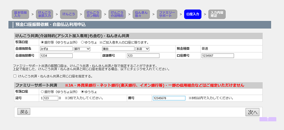Go to the けんこう家族入力 step
The width and height of the screenshot is (284, 130).
coord(45,14)
